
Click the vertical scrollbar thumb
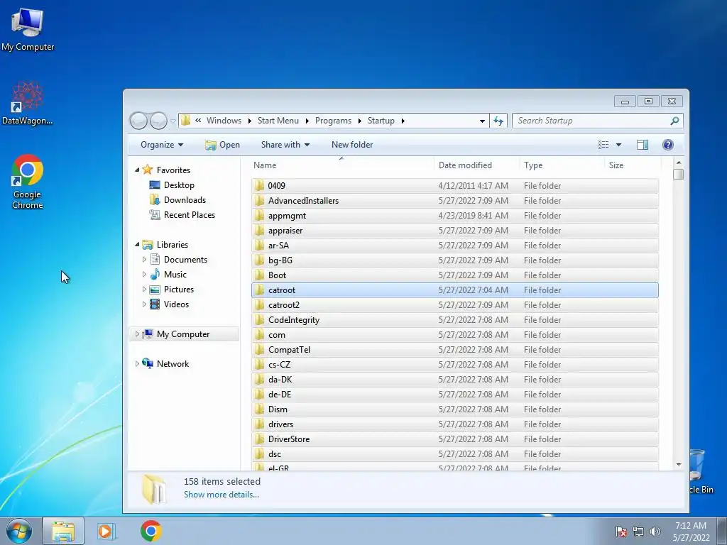[678, 175]
